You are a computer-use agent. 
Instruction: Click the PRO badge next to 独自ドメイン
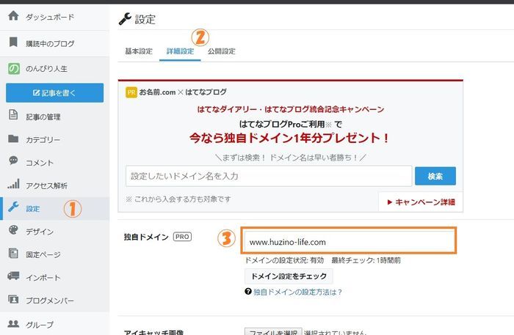click(x=182, y=237)
